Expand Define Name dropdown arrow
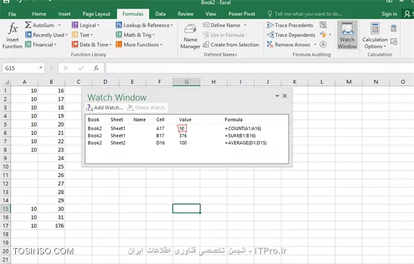 [245, 25]
